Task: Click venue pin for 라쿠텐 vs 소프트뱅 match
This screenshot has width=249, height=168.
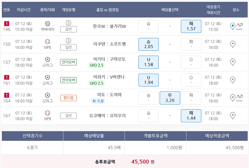Action: [233, 44]
